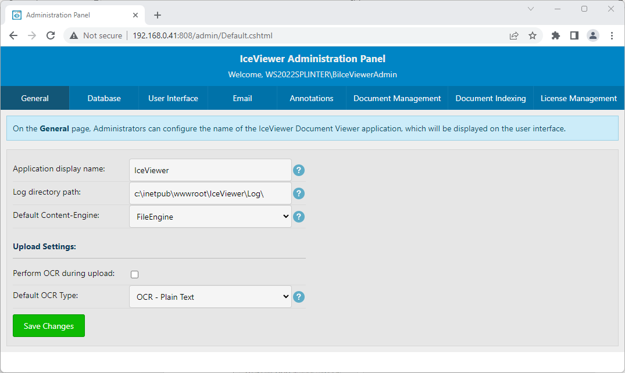Open the License Management tab

click(x=578, y=98)
